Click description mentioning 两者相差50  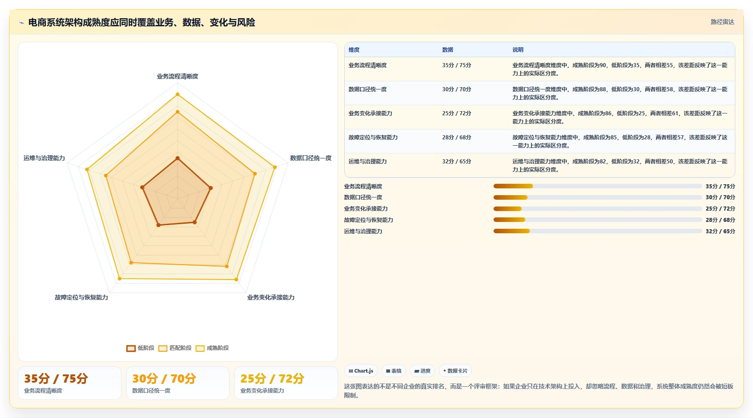pos(620,166)
